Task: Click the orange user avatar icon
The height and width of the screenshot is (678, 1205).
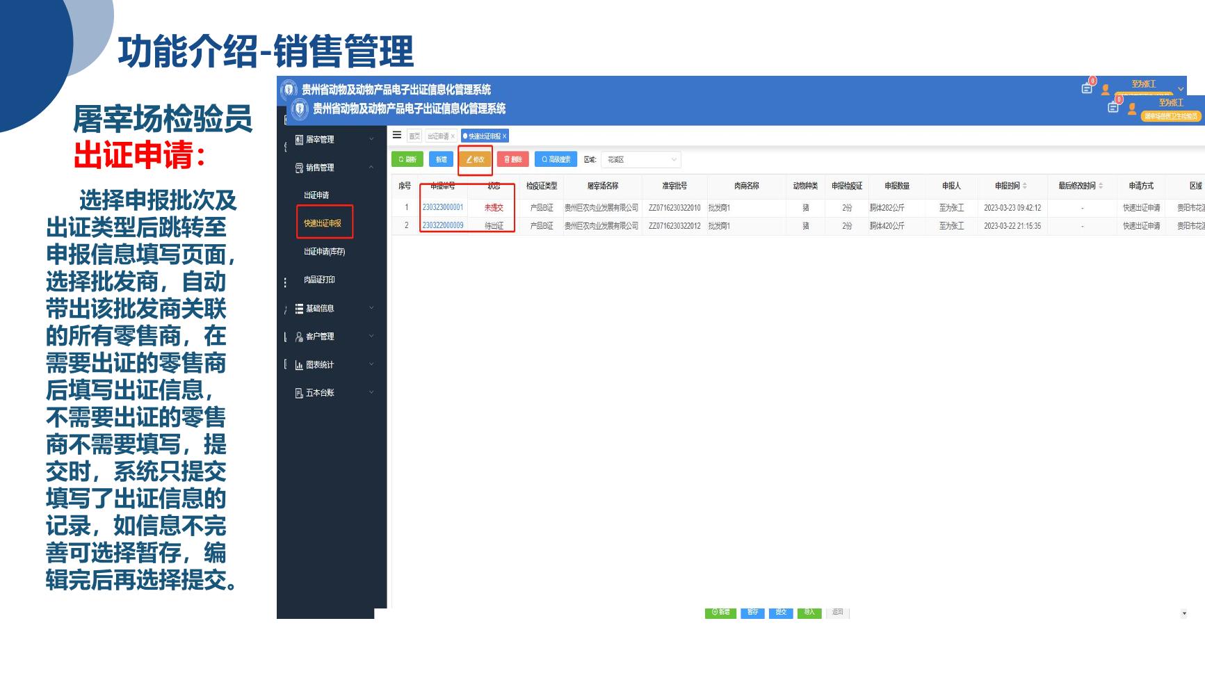Action: (x=1132, y=108)
